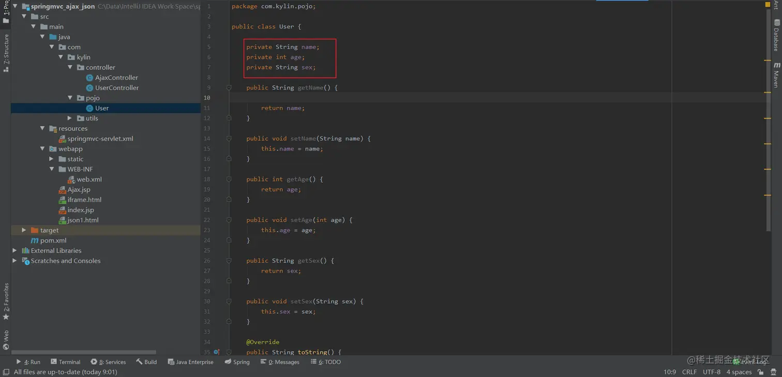Collapse the pojo package node
This screenshot has height=377, width=782.
(x=70, y=98)
